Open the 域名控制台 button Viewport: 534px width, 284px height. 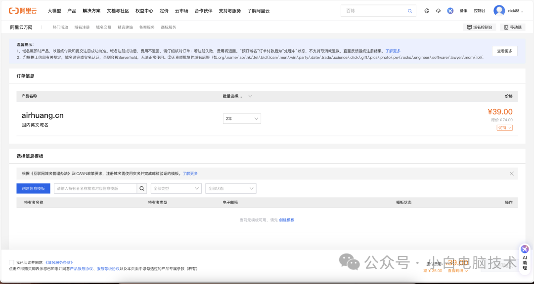point(480,27)
